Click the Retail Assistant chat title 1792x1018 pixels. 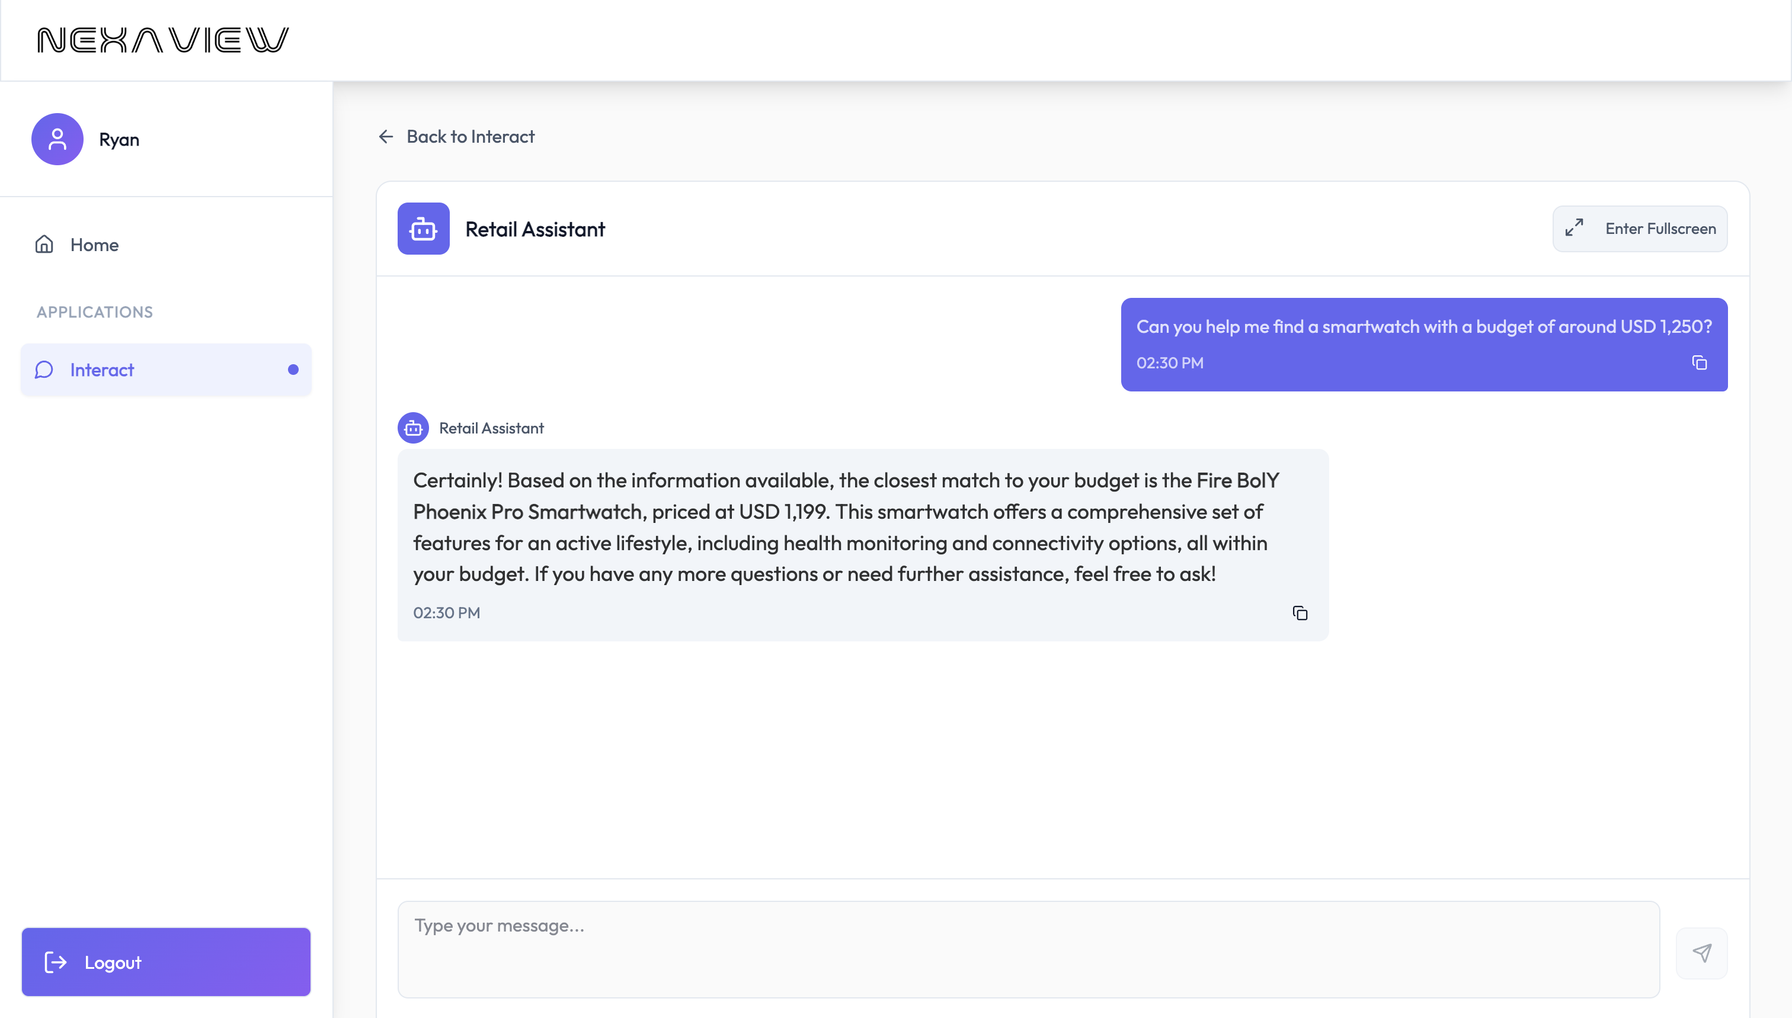click(x=535, y=229)
